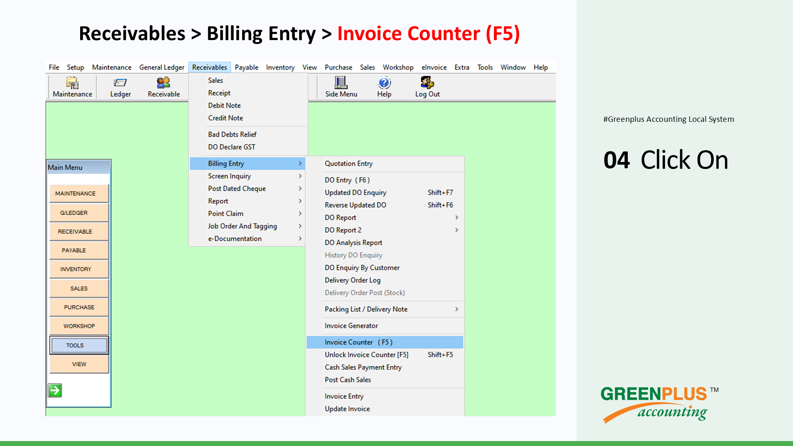Choose Debit Note menu entry
The image size is (793, 446).
248,105
